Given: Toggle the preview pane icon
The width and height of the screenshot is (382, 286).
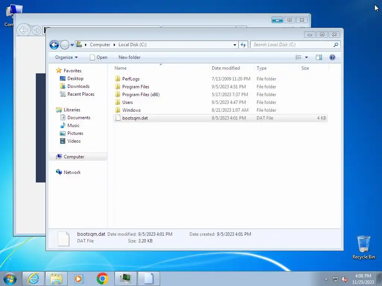Looking at the screenshot, I should tap(319, 57).
